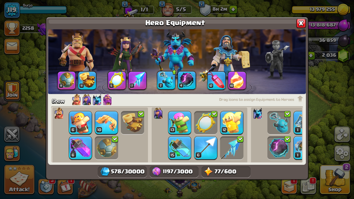This screenshot has width=354, height=199.
Task: Click the Join clan button
Action: [12, 91]
